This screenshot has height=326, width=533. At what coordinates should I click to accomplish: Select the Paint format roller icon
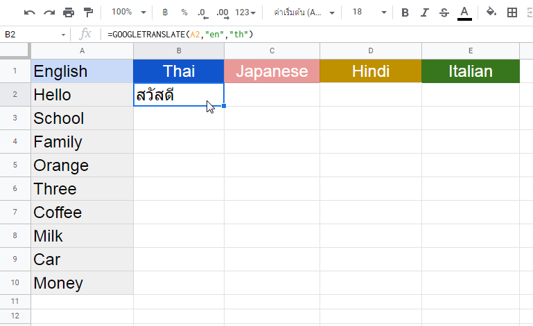pyautogui.click(x=89, y=13)
